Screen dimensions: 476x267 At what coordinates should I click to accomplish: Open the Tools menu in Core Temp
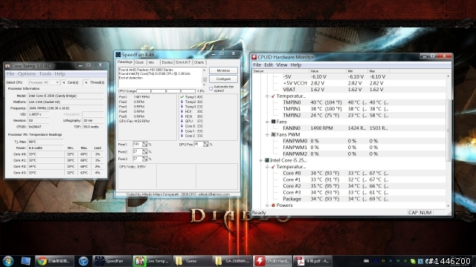click(45, 74)
